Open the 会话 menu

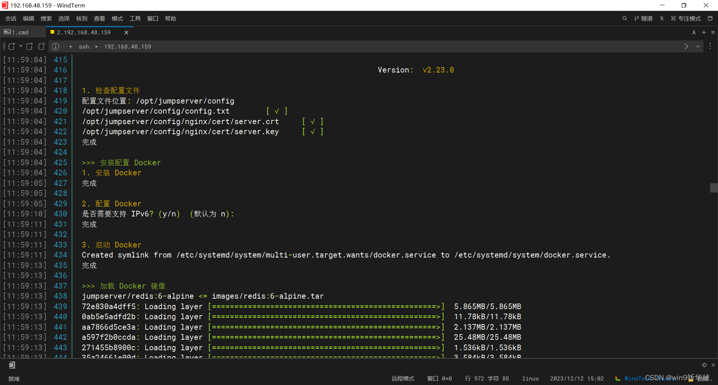10,19
